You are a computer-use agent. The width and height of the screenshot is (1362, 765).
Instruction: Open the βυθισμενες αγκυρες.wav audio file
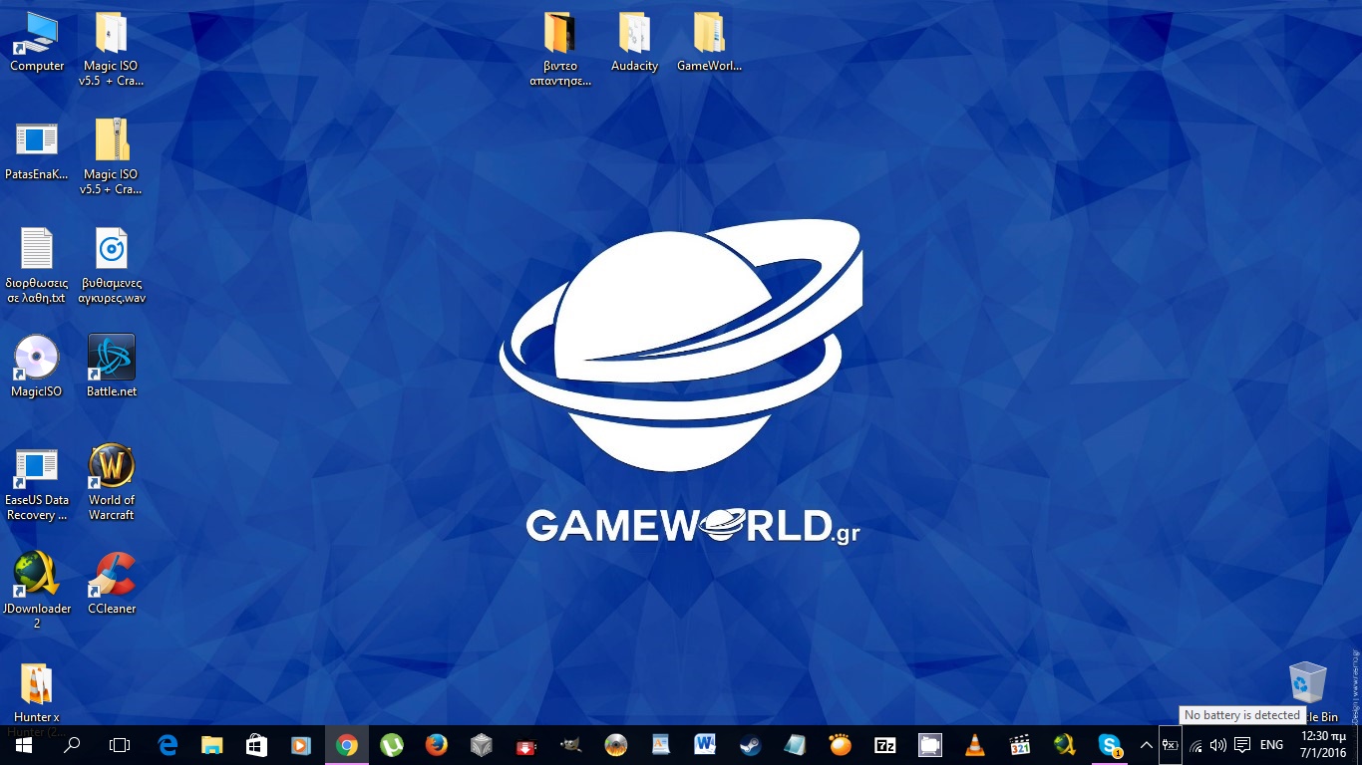pyautogui.click(x=112, y=266)
